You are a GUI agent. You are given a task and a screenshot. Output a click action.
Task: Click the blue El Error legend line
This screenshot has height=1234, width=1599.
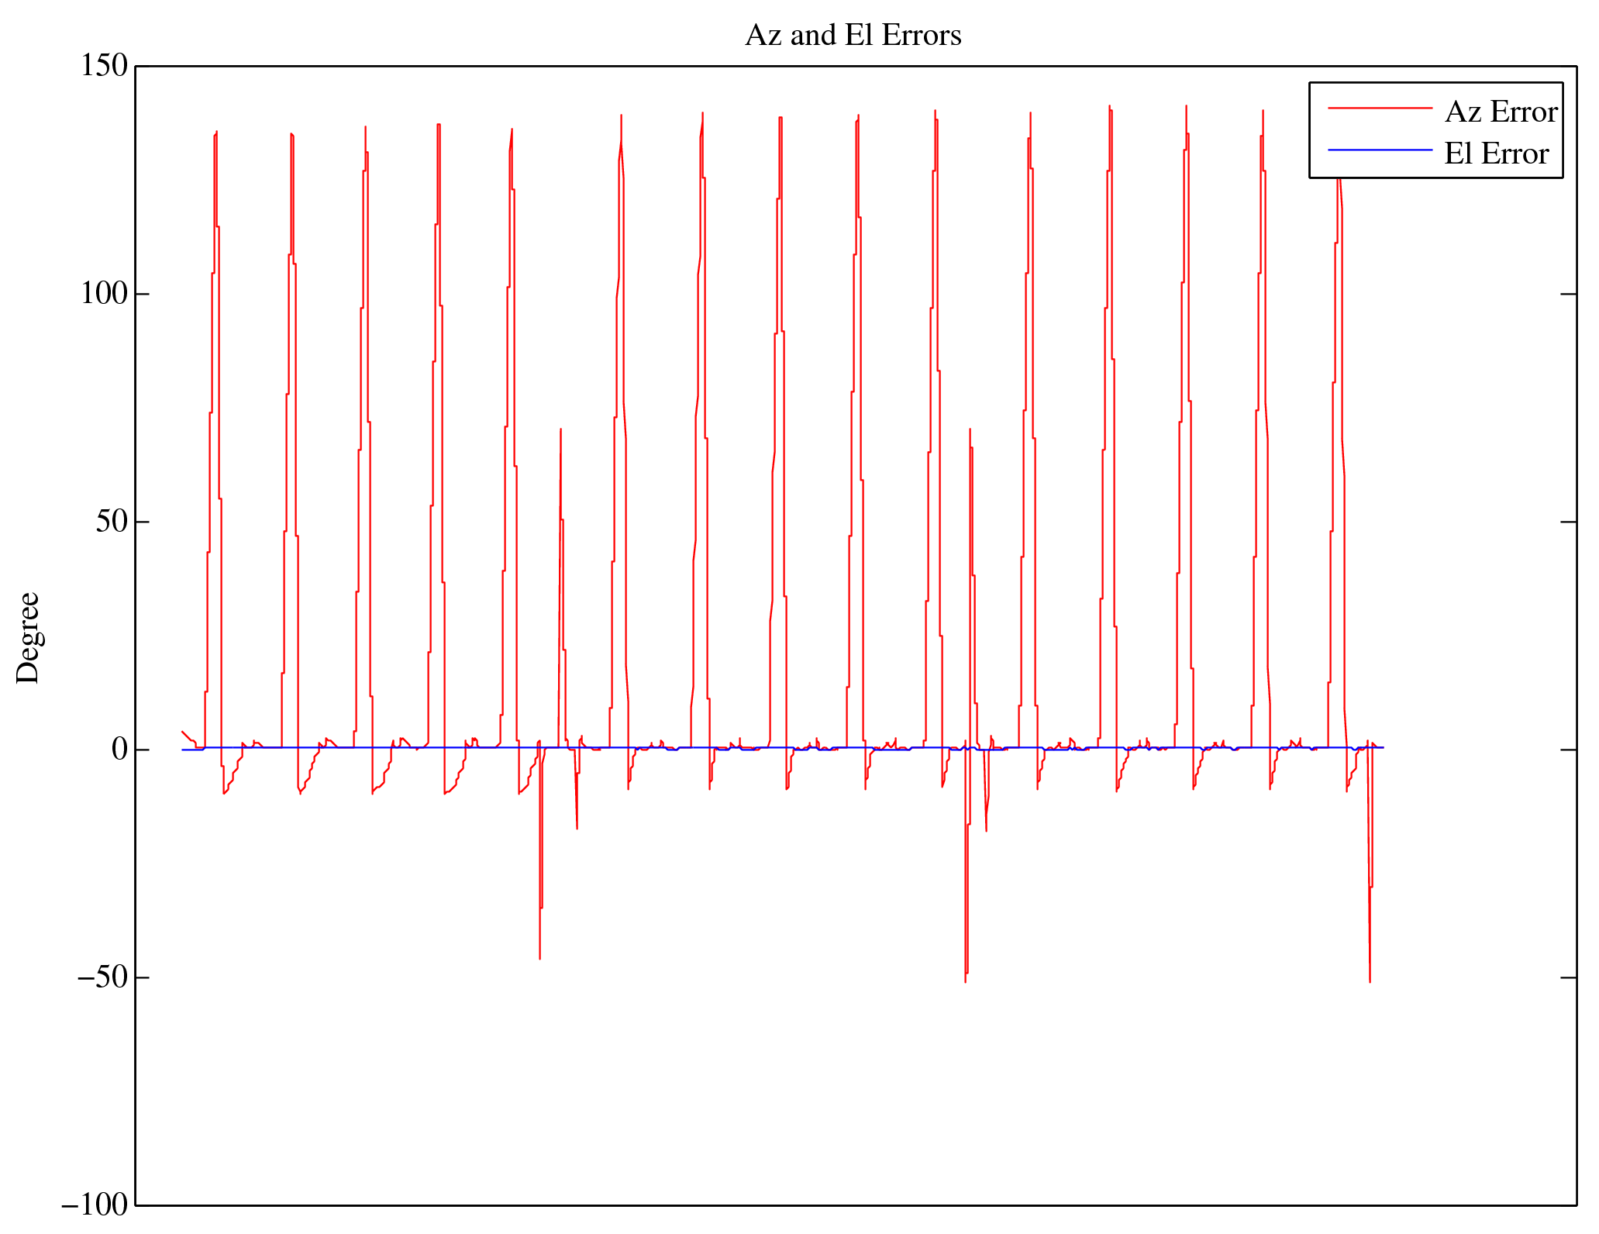(1380, 150)
